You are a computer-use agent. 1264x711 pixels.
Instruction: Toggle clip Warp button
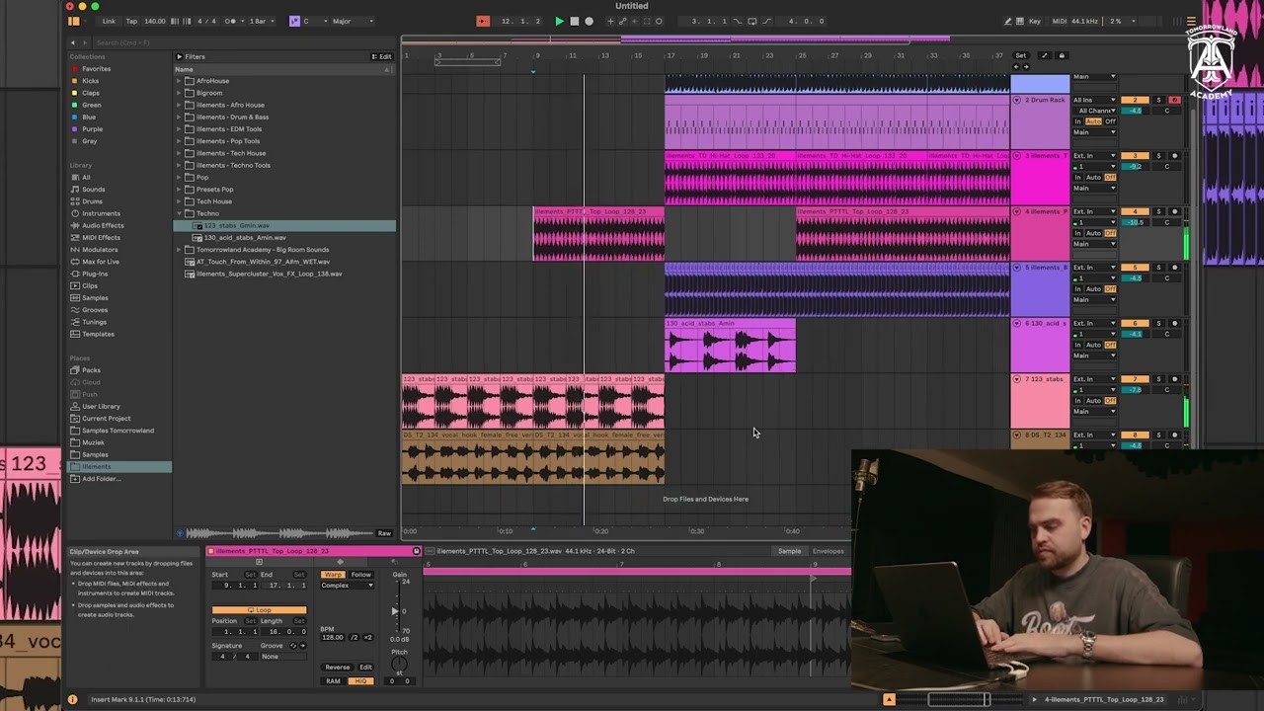333,575
